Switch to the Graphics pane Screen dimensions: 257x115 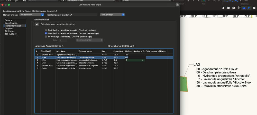9,29
